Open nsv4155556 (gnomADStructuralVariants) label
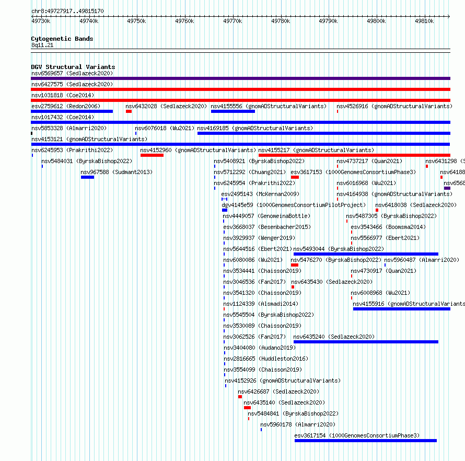Image resolution: width=465 pixels, height=461 pixels. click(269, 106)
